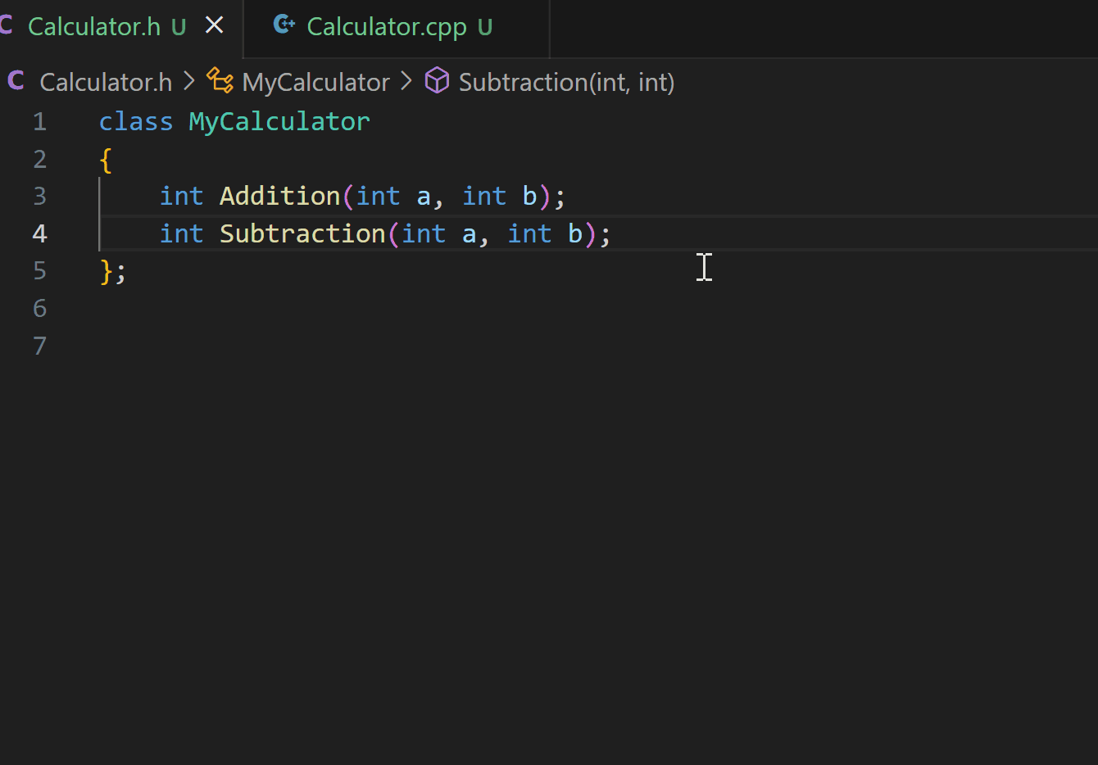The height and width of the screenshot is (765, 1098).
Task: Click the opening curly brace on line 2
Action: [106, 160]
